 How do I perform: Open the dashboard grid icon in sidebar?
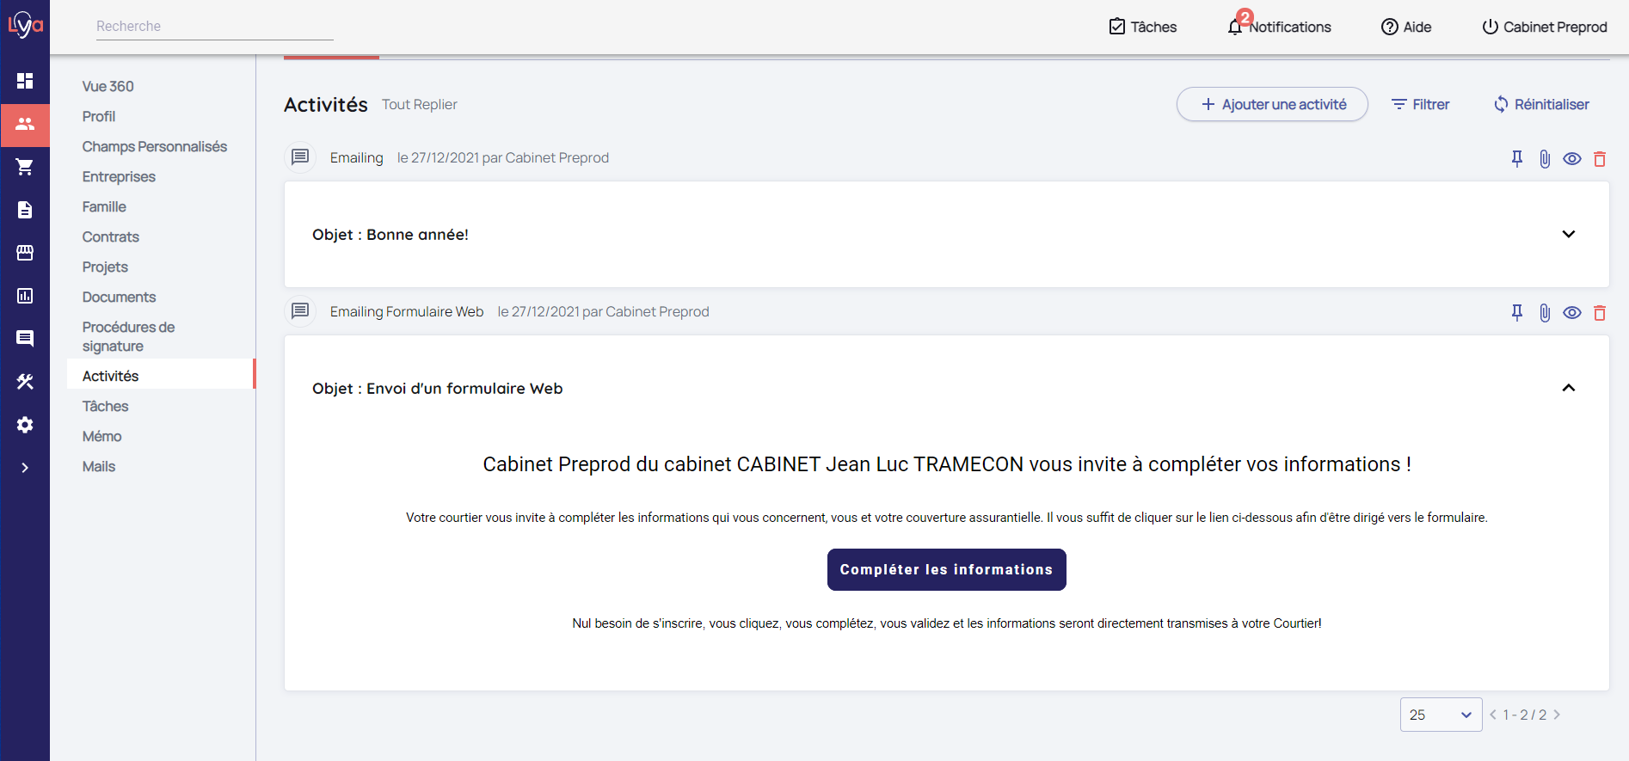coord(25,81)
